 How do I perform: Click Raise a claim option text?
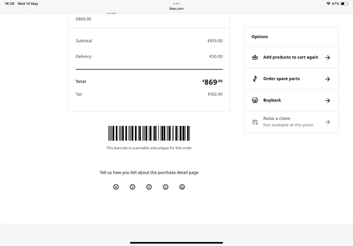point(277,118)
